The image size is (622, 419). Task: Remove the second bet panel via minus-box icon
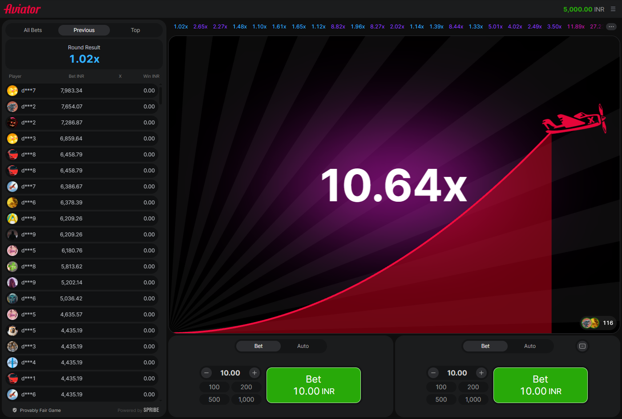click(x=582, y=346)
